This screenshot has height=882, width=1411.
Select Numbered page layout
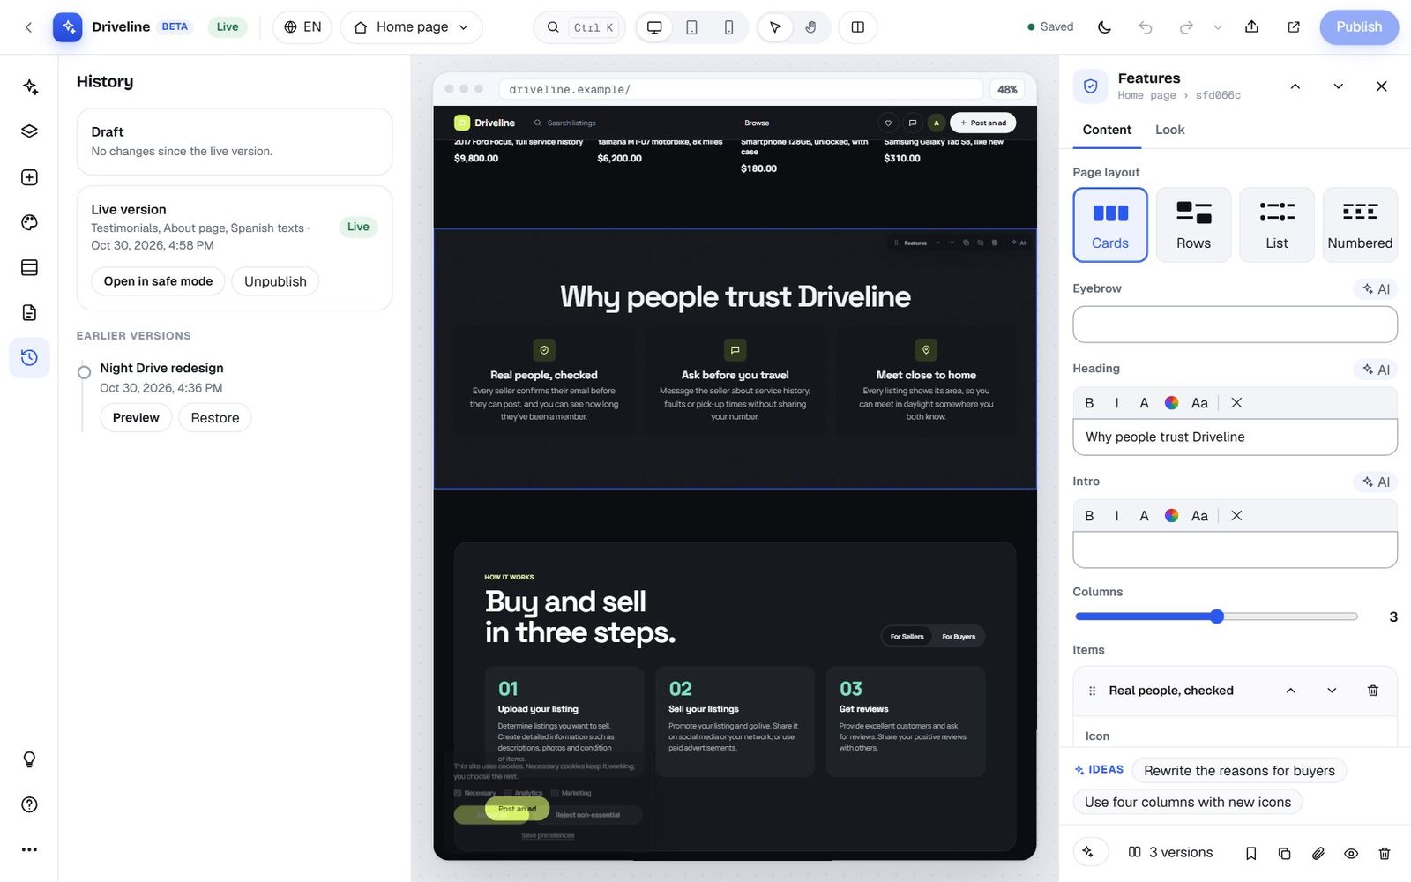point(1360,225)
